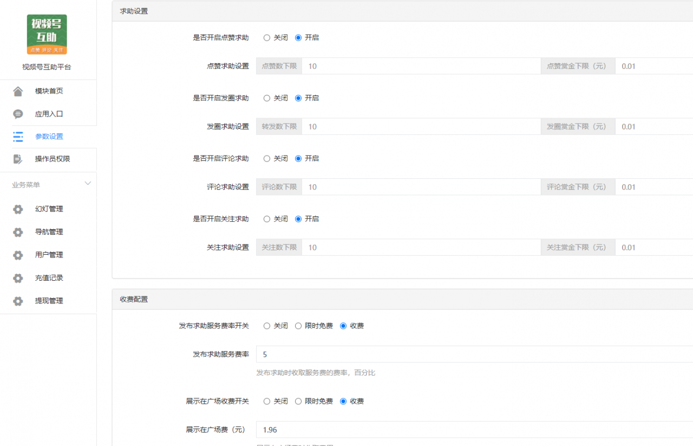
Task: Open the 提现管理 menu item
Action: coord(49,301)
